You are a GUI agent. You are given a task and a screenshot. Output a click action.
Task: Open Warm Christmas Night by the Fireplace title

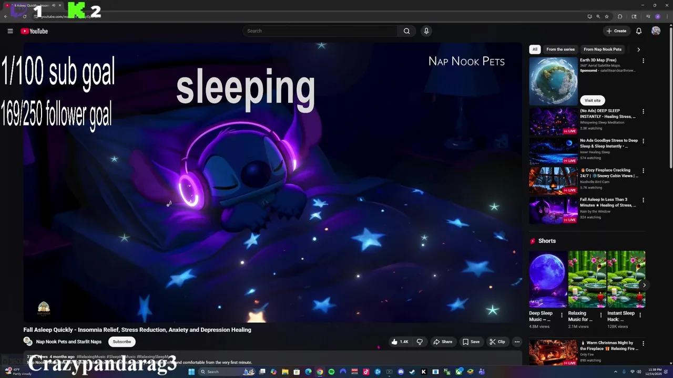tap(610, 345)
